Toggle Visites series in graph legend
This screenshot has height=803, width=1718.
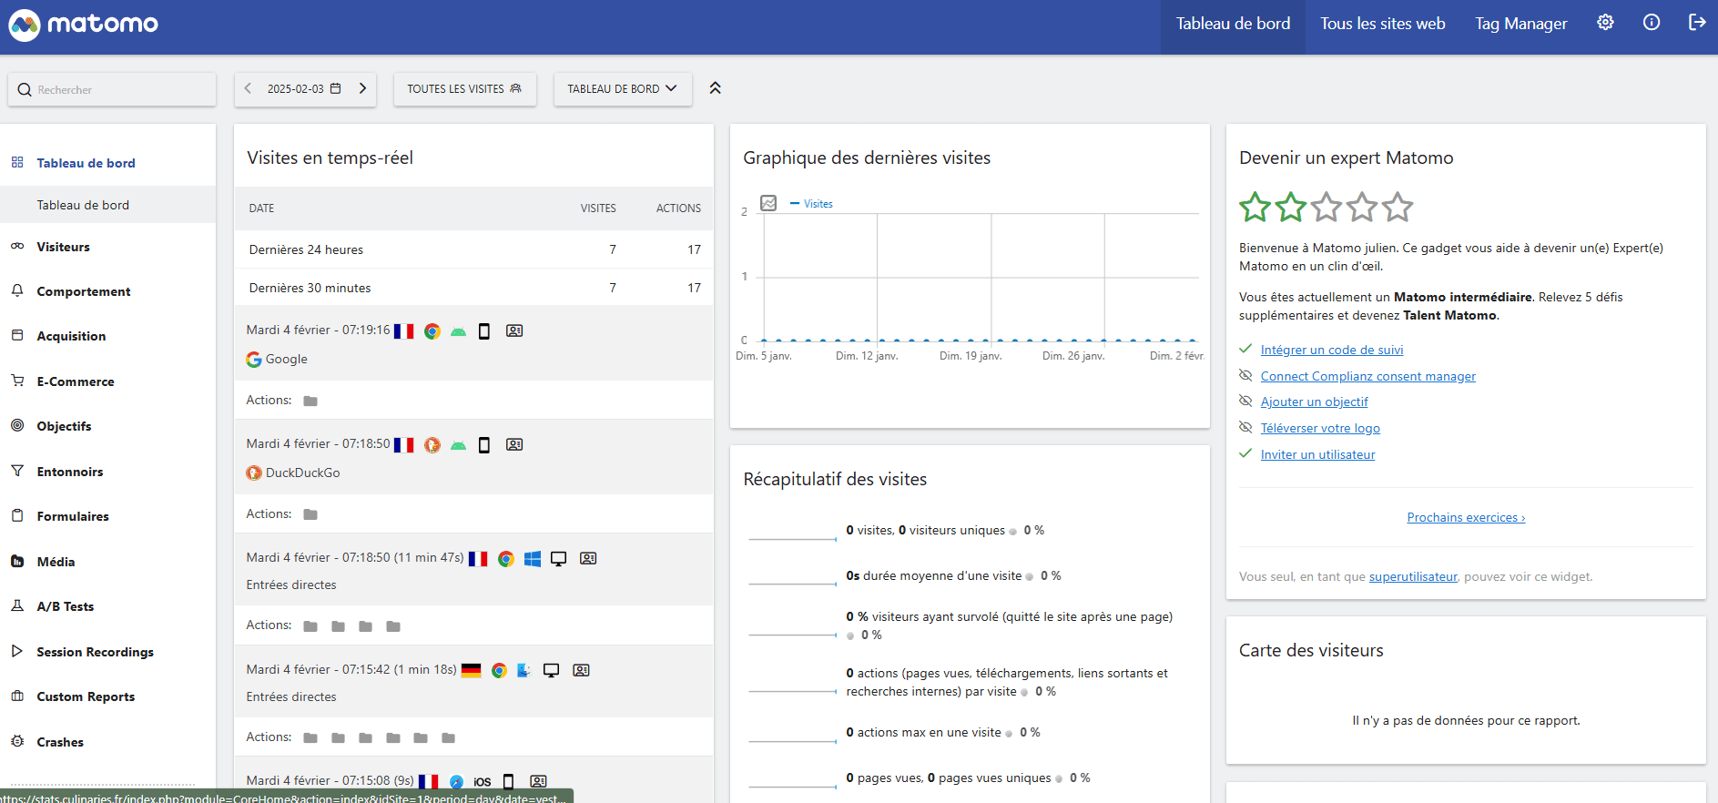[811, 204]
